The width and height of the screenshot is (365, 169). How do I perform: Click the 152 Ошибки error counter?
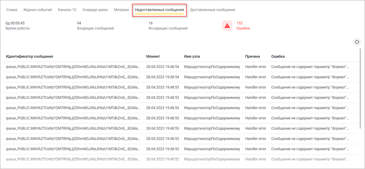click(243, 26)
